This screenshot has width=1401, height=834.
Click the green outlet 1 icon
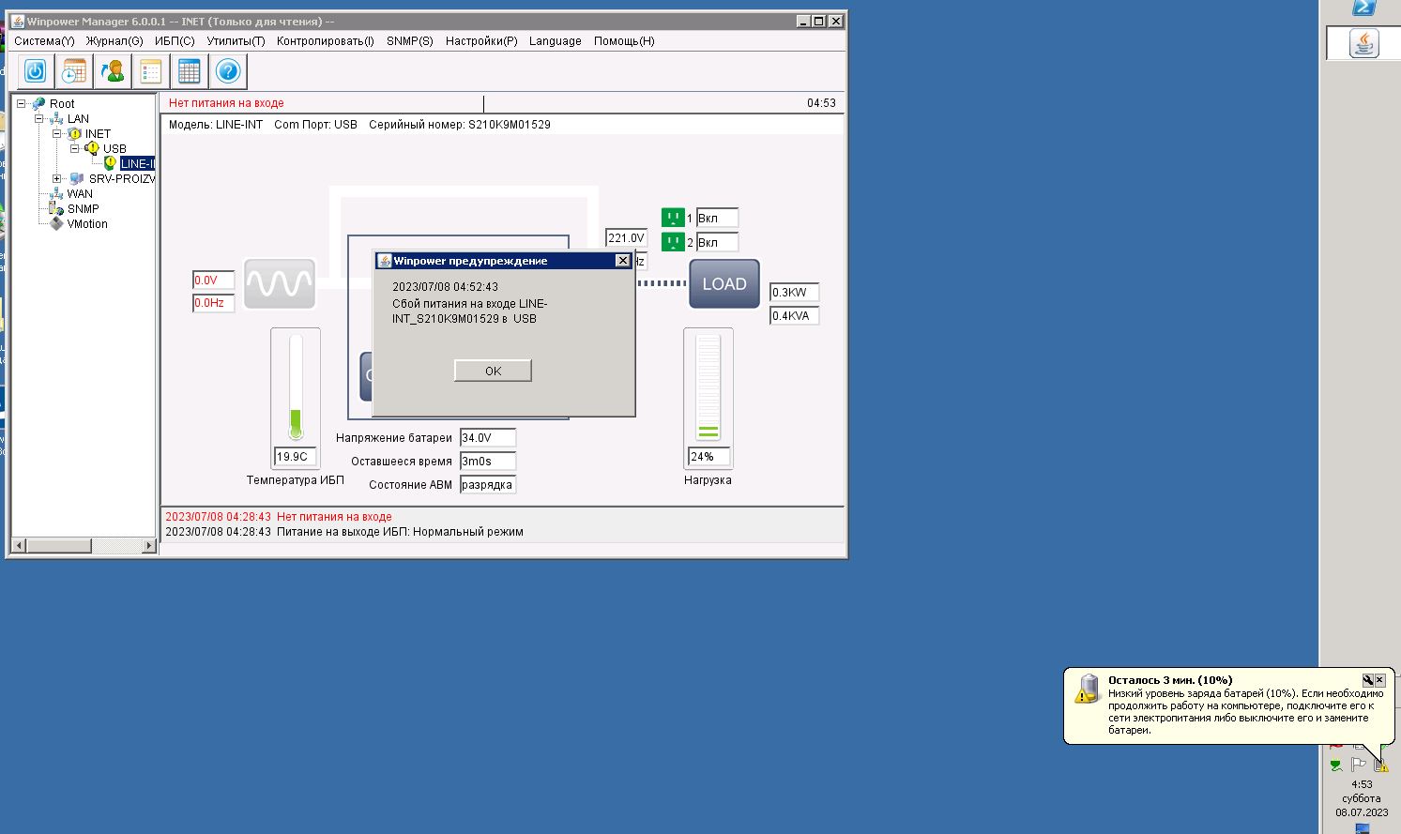click(x=673, y=218)
